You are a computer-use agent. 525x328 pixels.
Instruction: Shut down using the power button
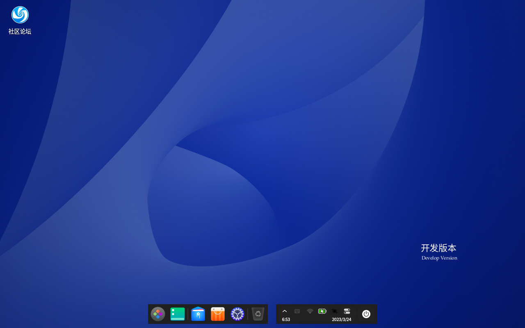pyautogui.click(x=365, y=314)
